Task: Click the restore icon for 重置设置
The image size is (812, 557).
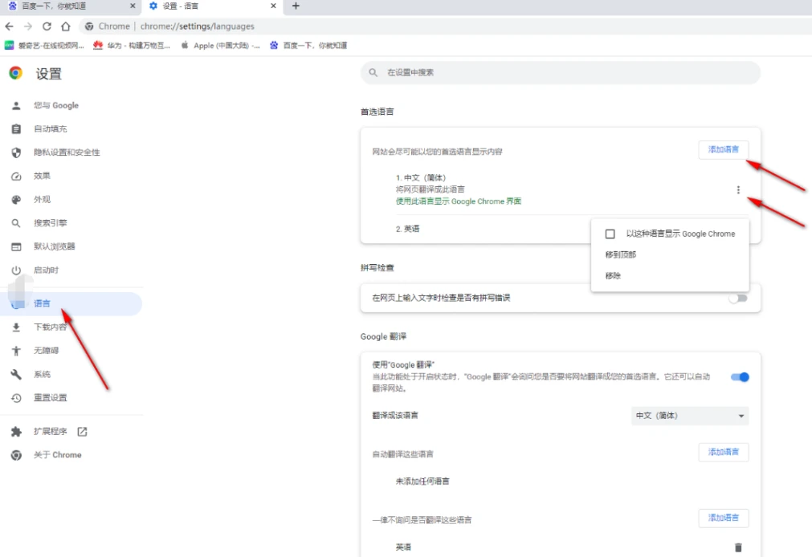Action: coord(16,398)
